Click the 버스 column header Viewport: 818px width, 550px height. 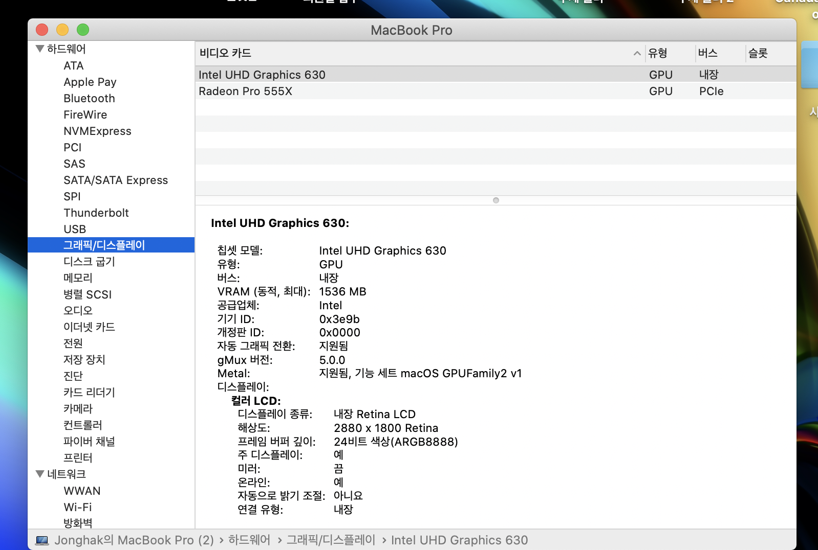coord(707,53)
